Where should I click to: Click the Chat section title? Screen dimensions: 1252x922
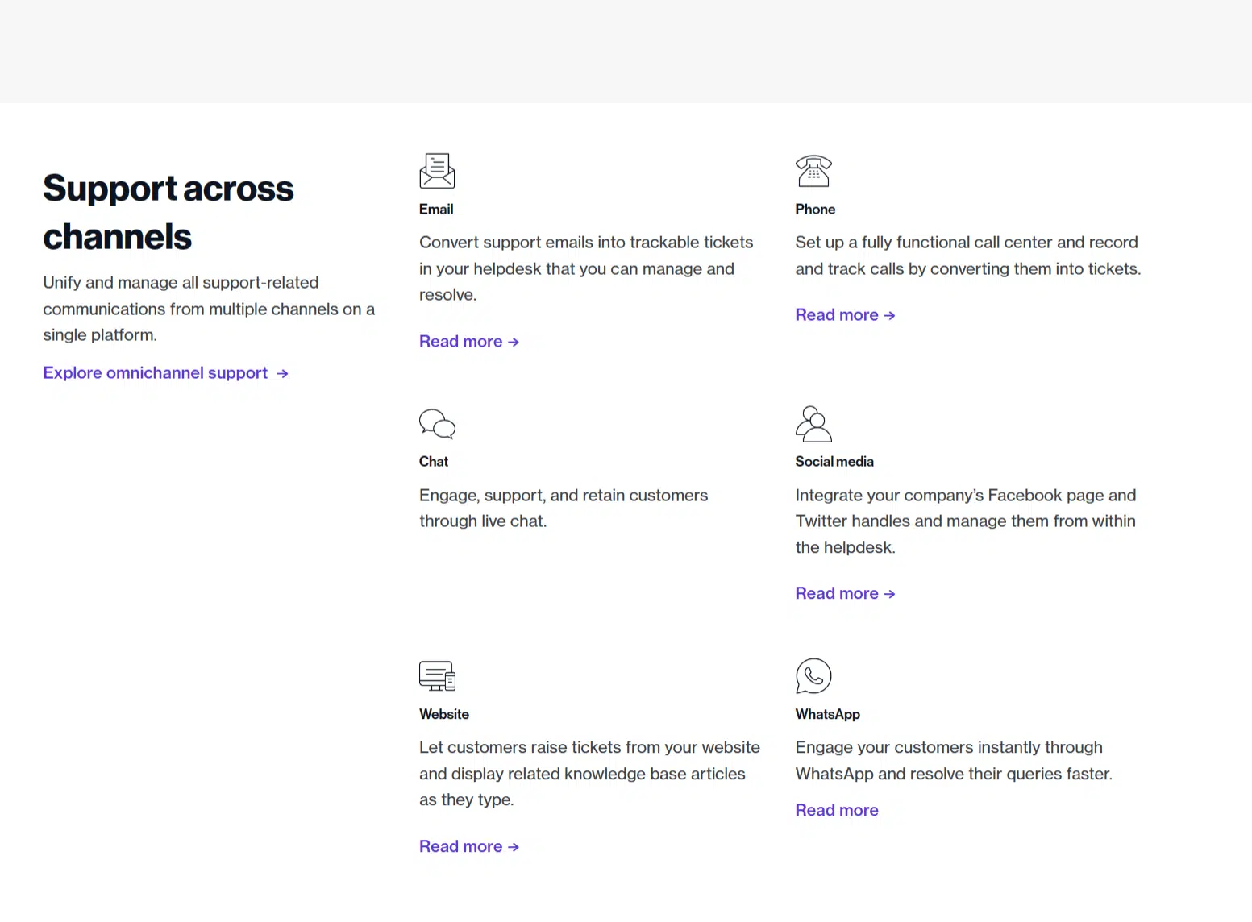click(x=434, y=462)
